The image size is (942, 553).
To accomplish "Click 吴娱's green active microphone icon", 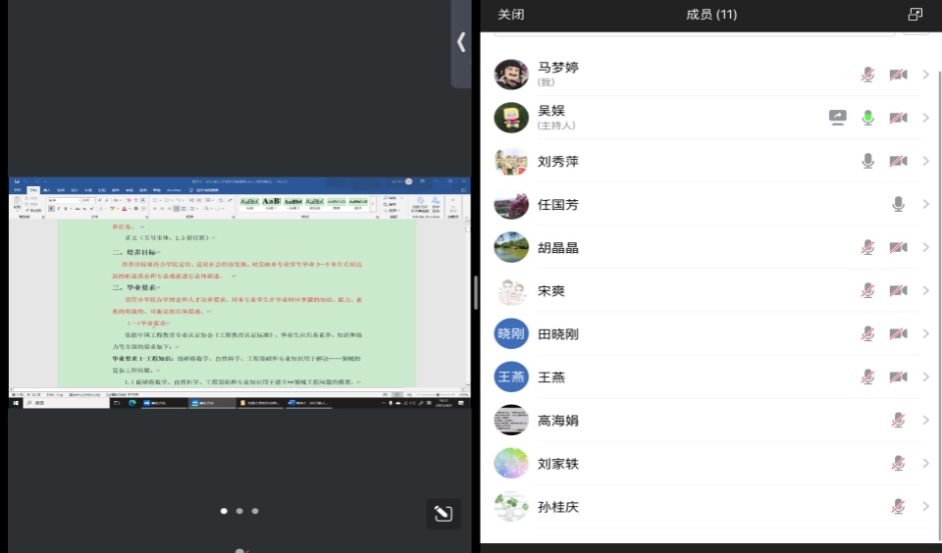I will 867,118.
